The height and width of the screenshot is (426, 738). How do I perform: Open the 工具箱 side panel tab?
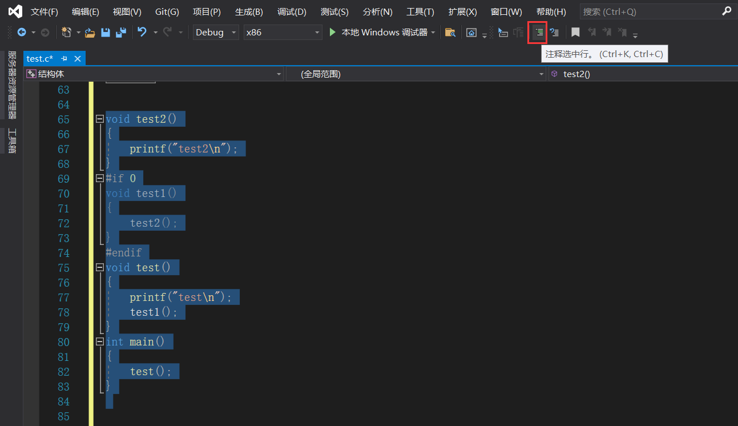pyautogui.click(x=11, y=141)
